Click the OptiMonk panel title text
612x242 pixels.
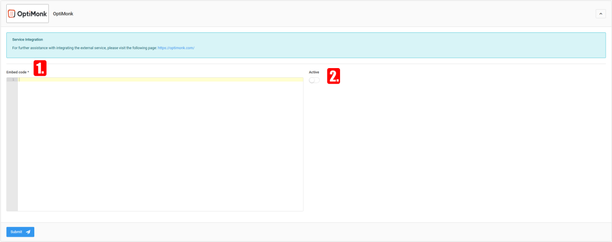coord(63,14)
